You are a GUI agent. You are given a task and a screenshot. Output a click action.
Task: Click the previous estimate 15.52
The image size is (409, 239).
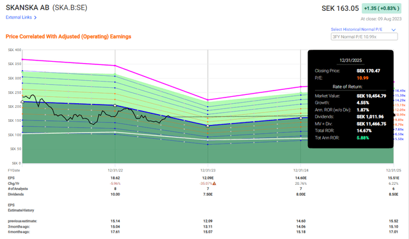pos(394,221)
